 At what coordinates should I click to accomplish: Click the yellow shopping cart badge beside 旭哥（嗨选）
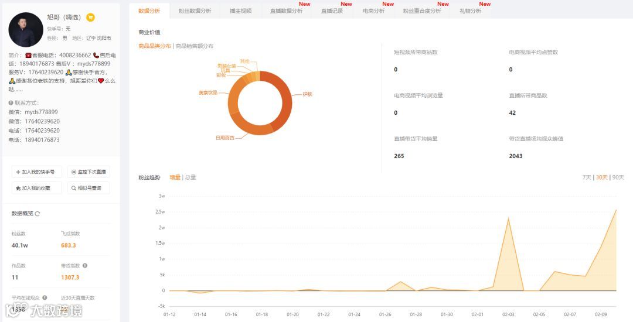(x=90, y=18)
